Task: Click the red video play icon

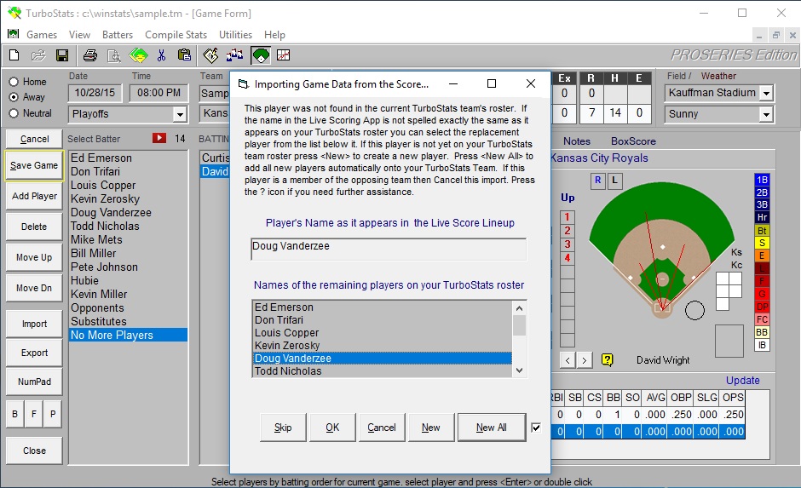Action: [159, 138]
